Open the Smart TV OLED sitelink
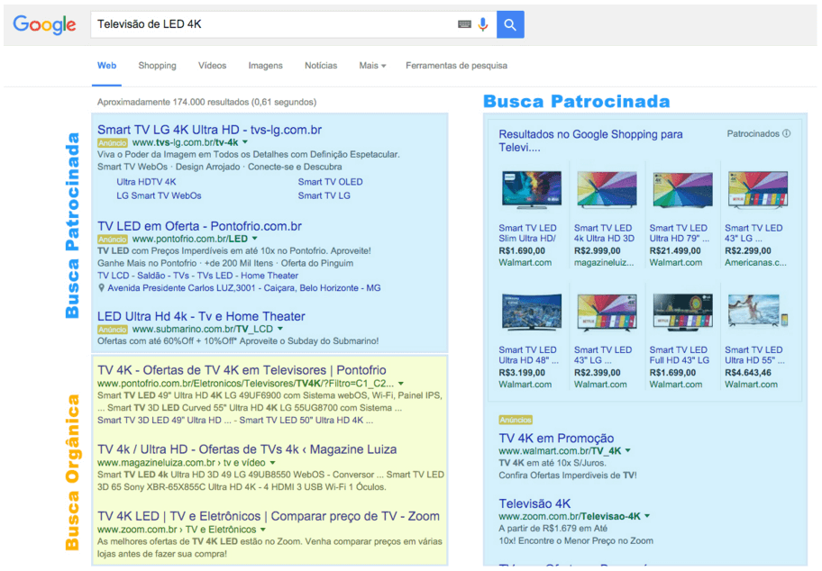 pyautogui.click(x=330, y=182)
